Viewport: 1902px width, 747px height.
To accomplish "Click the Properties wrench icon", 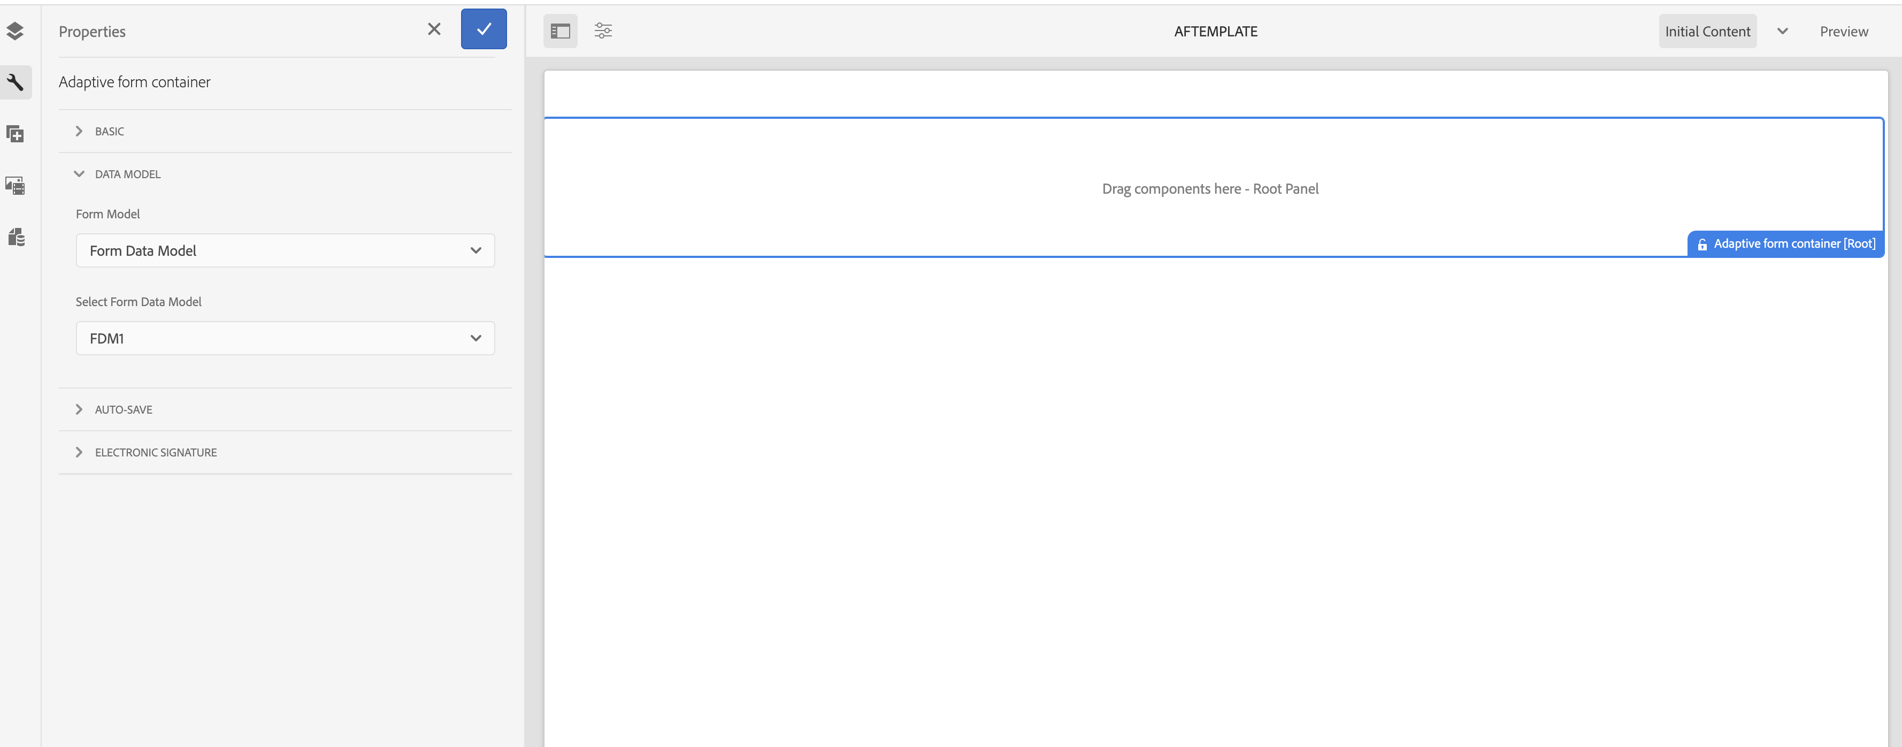I will 15,82.
